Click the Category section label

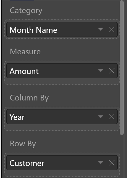[26, 11]
